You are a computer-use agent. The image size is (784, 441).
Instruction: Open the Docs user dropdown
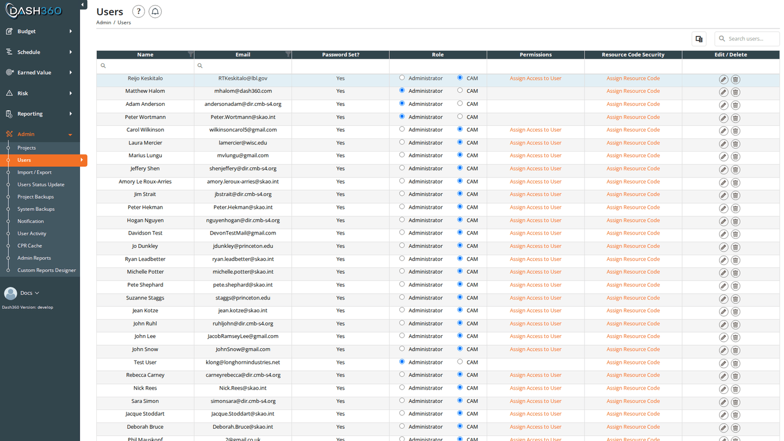point(30,293)
